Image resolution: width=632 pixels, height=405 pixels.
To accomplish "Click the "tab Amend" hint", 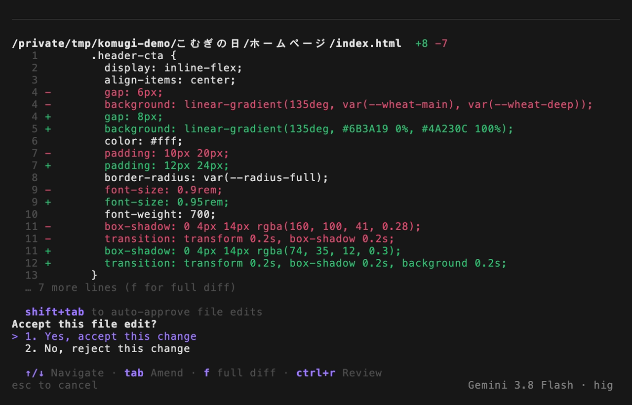I will pyautogui.click(x=154, y=373).
